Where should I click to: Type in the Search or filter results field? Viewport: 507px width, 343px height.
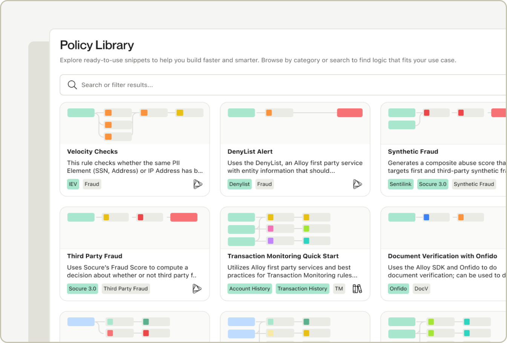pyautogui.click(x=264, y=85)
